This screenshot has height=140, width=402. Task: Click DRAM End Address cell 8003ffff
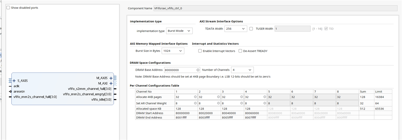point(209,117)
